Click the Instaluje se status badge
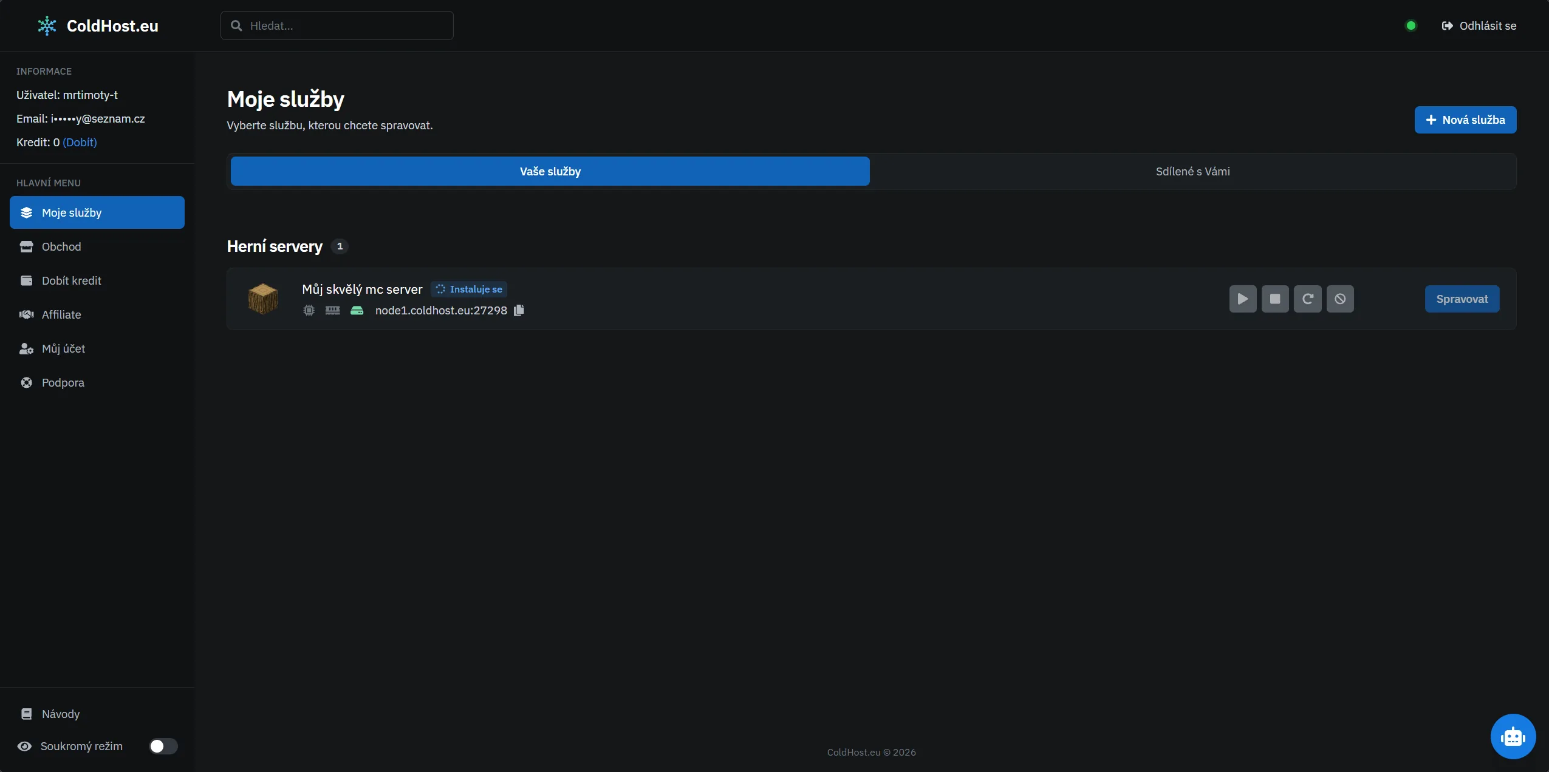Screen dimensions: 1549x772 469,289
